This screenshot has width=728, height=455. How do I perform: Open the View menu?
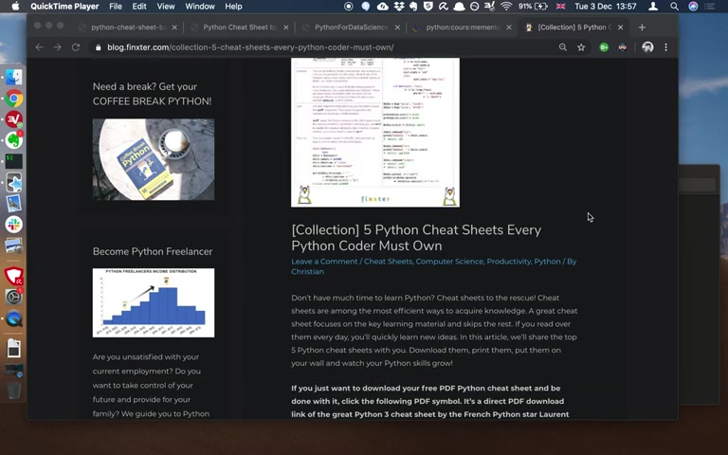(x=165, y=6)
